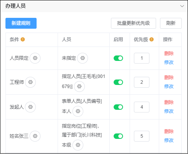
Task: Click the 批量更新优先级 button
Action: coord(134,23)
